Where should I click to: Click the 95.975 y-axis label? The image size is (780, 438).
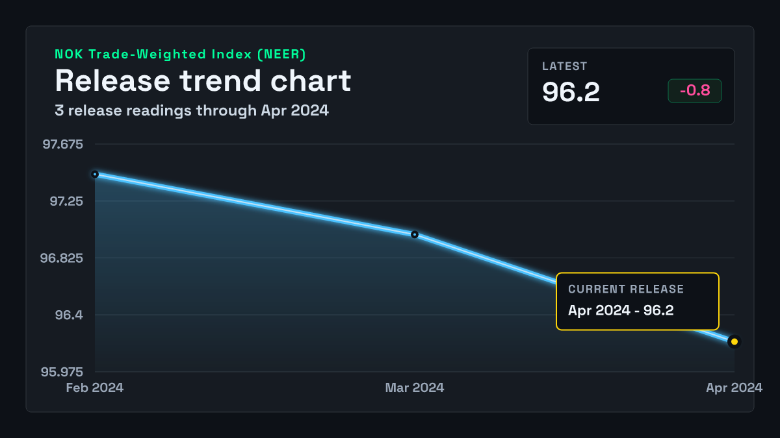point(62,372)
